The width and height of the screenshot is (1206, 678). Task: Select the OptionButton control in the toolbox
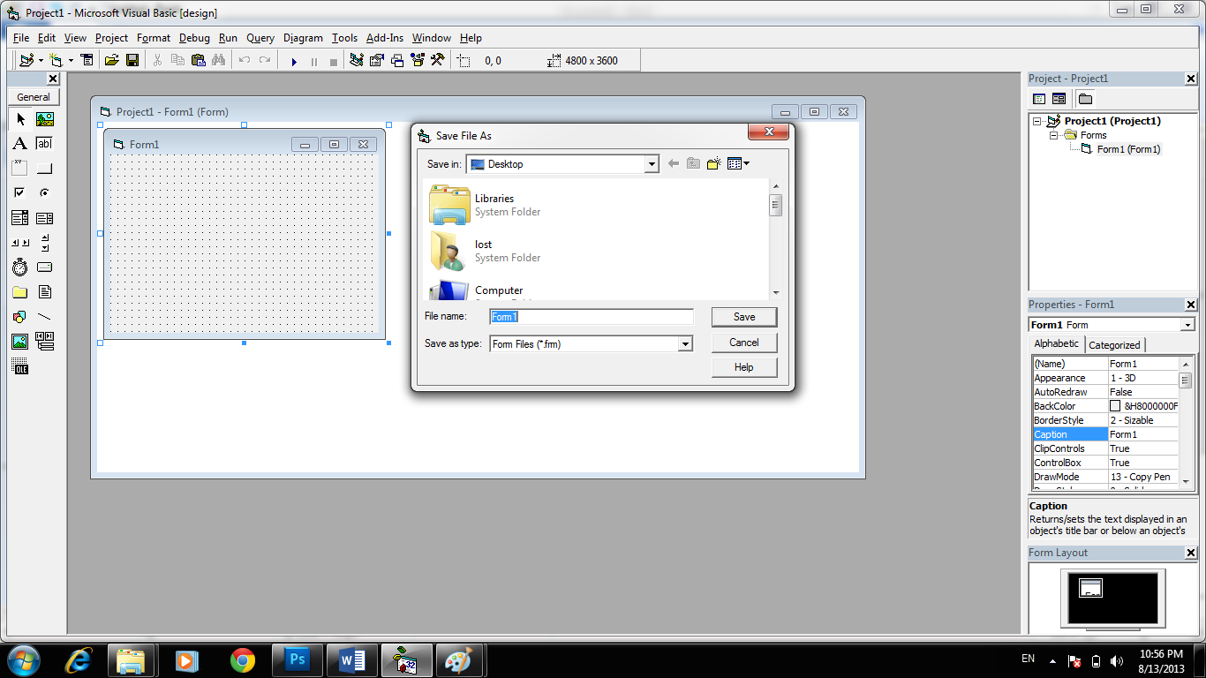45,192
